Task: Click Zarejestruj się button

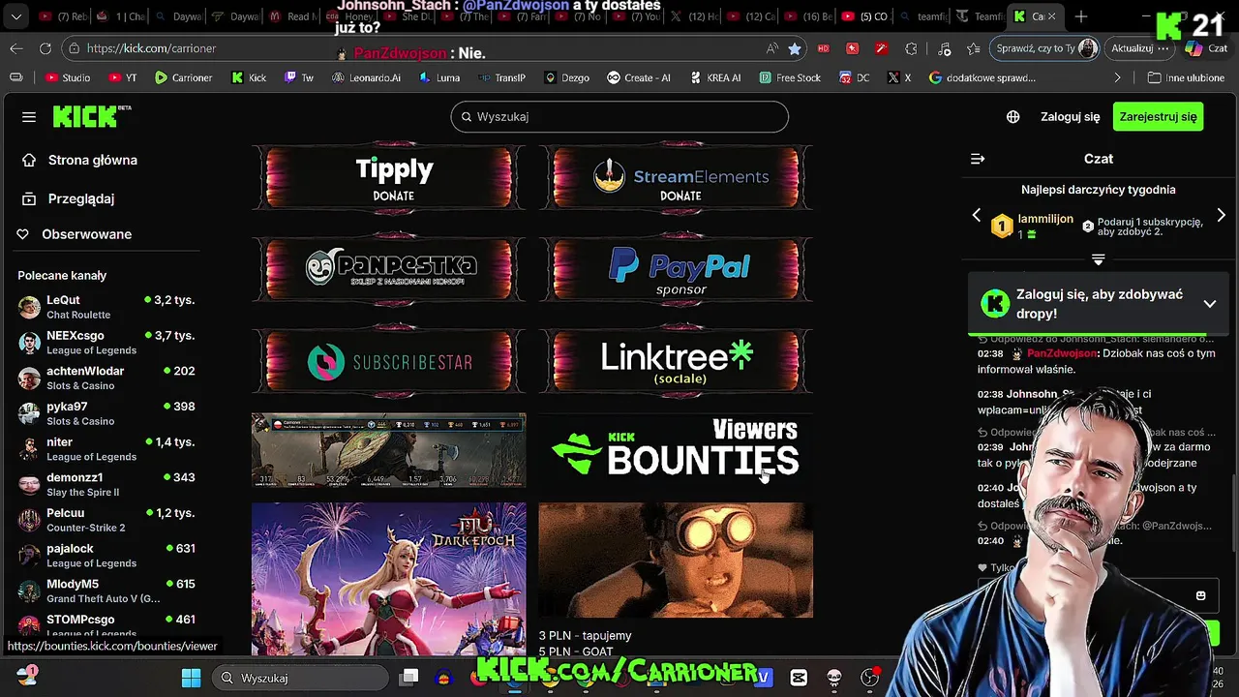Action: coord(1158,116)
